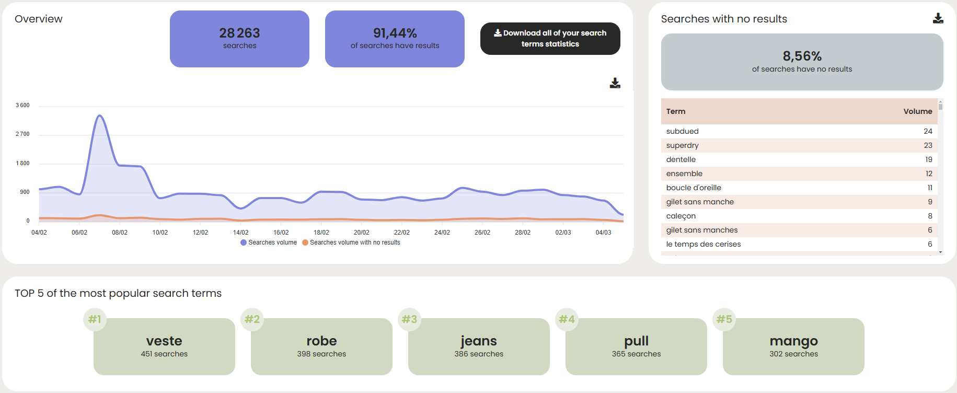
Task: Click the orange no-results legend color dot
Action: [305, 242]
